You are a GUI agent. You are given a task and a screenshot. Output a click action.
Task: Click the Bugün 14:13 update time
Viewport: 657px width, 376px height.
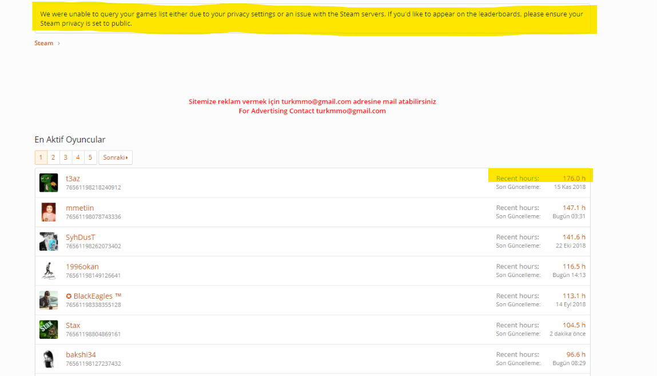coord(569,275)
